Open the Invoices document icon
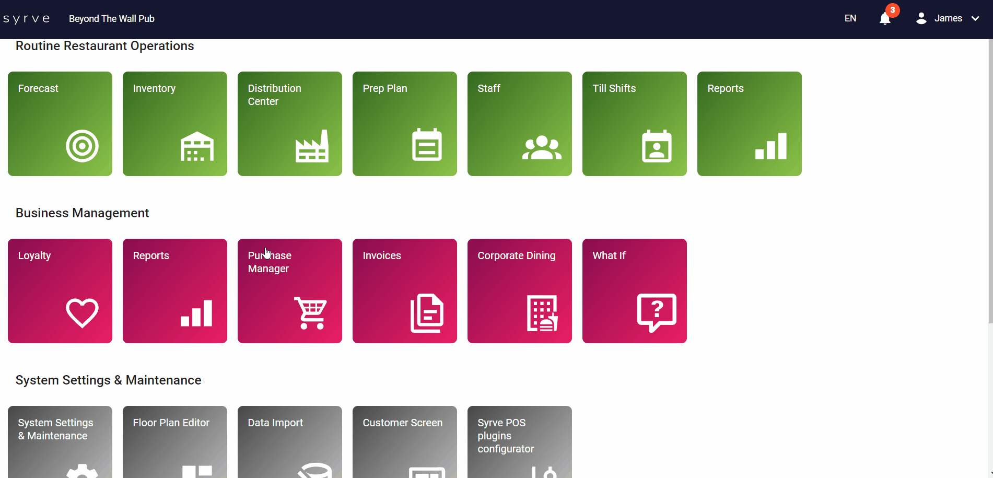 pyautogui.click(x=427, y=313)
